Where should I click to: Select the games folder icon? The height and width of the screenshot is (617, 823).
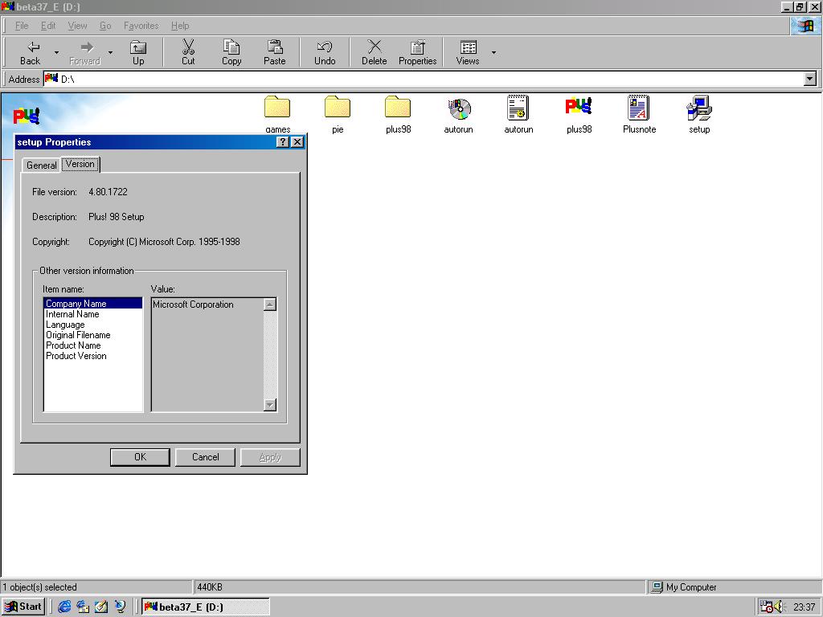[277, 108]
